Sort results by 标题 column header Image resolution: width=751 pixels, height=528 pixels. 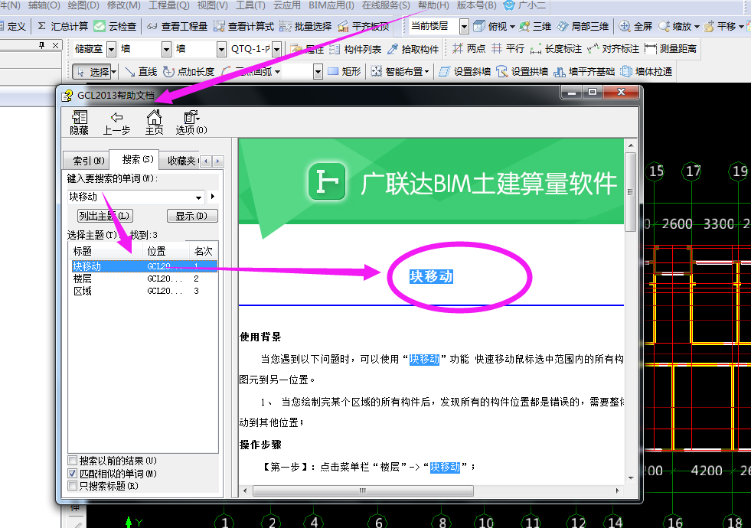(106, 251)
